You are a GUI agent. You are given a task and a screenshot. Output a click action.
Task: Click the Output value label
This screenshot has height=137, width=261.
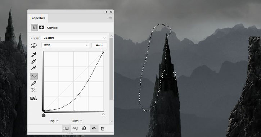click(77, 121)
